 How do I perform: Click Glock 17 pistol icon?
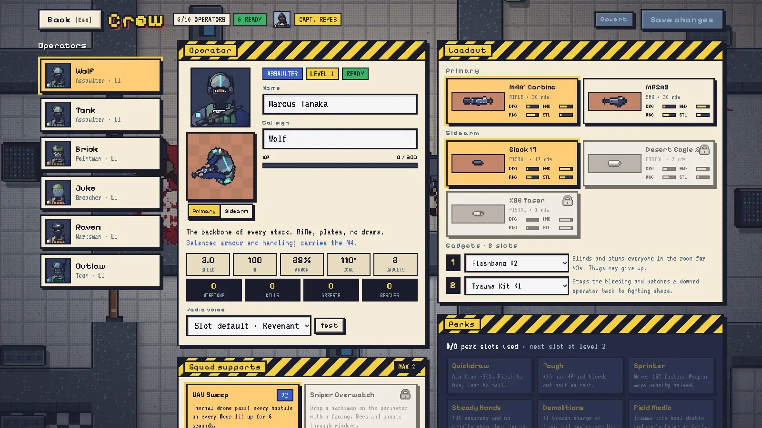coord(478,164)
